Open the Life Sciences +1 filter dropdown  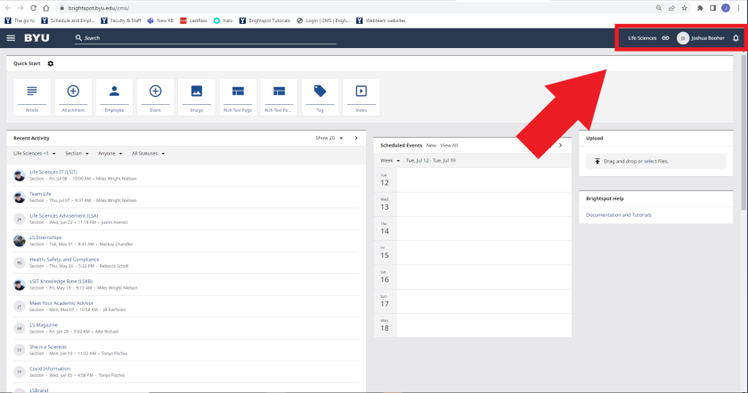(36, 153)
